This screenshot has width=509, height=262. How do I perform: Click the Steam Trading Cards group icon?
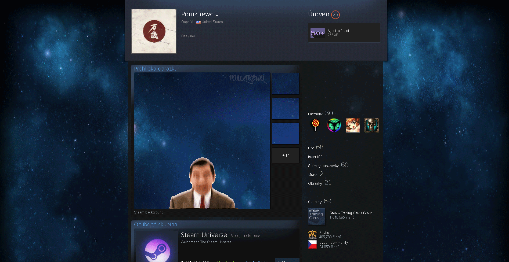coord(316,216)
